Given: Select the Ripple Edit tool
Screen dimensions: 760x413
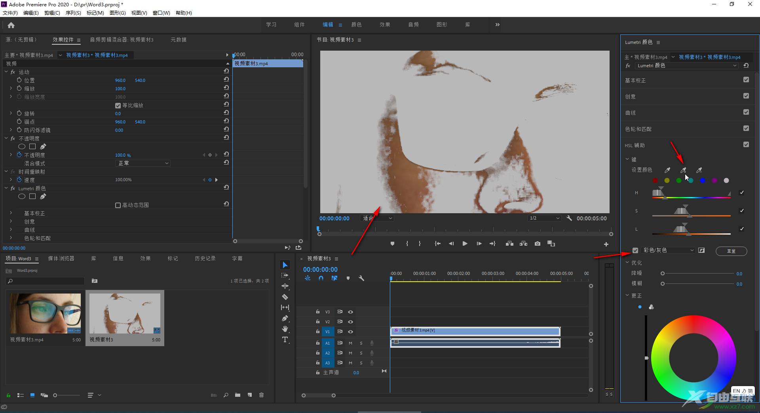Looking at the screenshot, I should click(285, 286).
